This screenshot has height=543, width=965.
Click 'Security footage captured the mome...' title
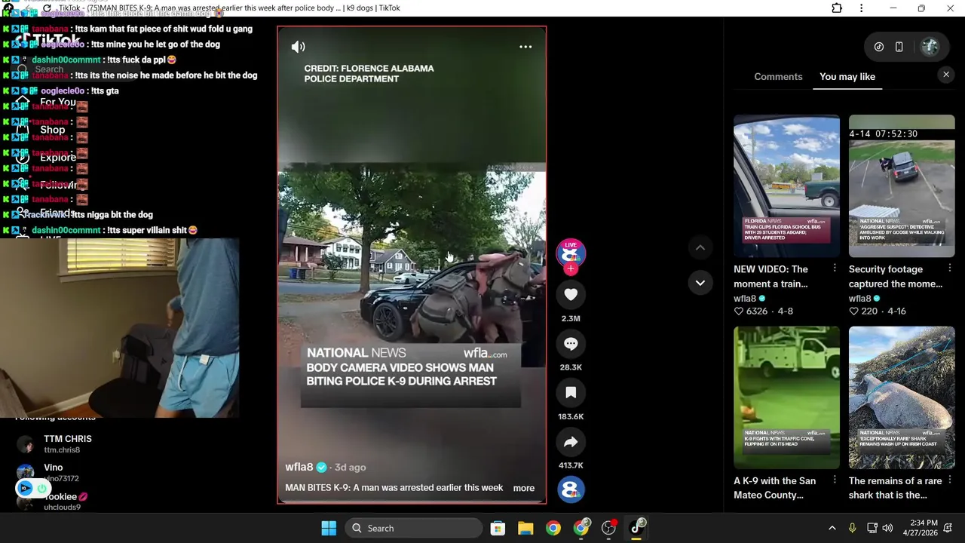pos(896,277)
